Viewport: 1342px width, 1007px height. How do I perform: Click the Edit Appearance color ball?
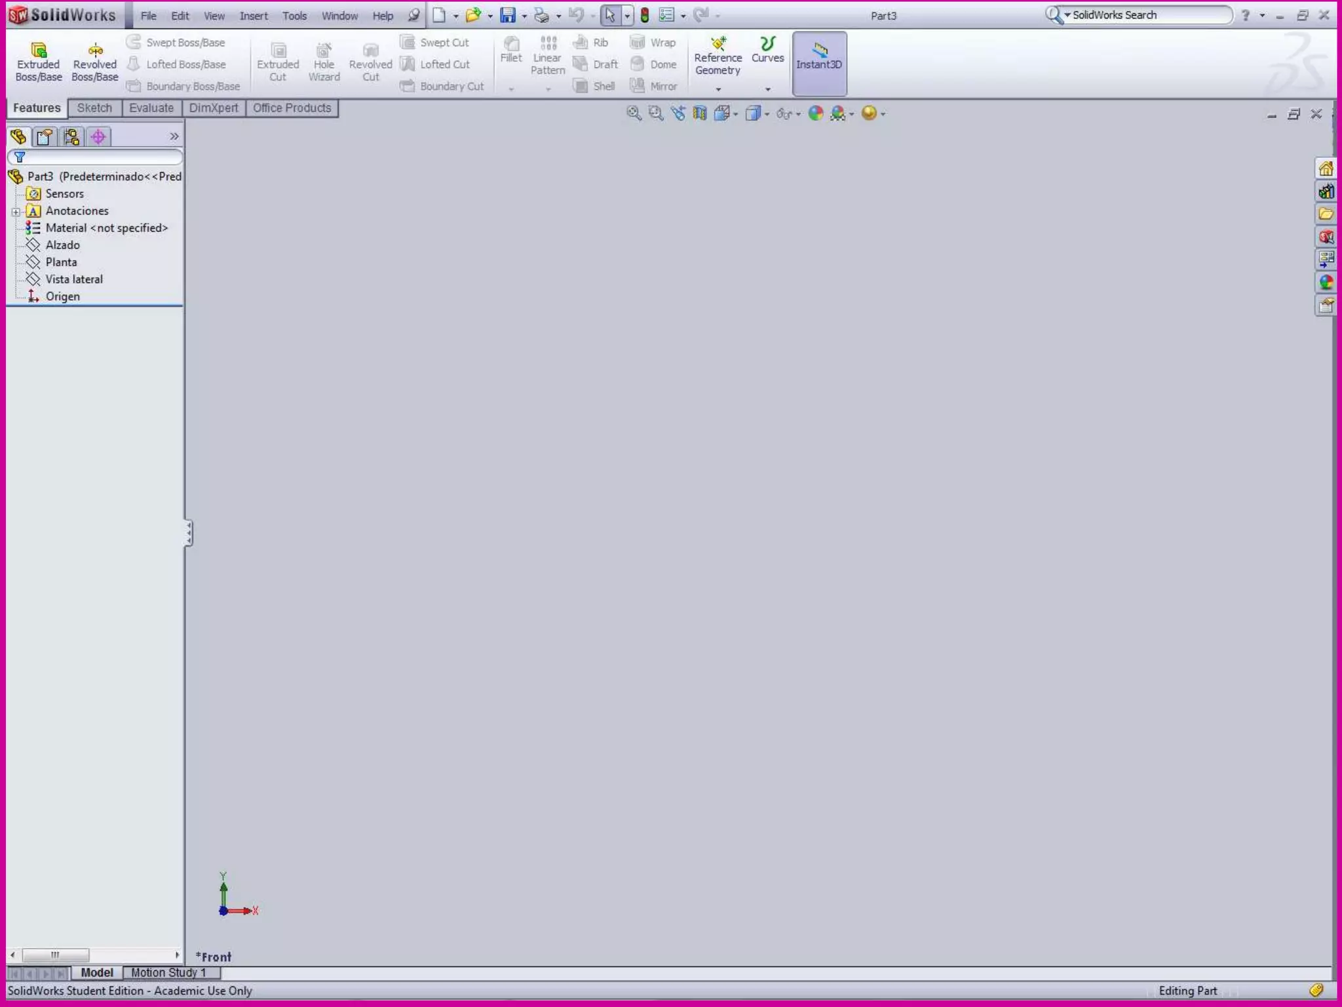pyautogui.click(x=815, y=113)
